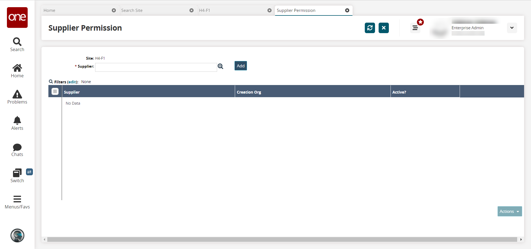This screenshot has width=531, height=249.
Task: Close the page with the X button
Action: click(x=384, y=28)
